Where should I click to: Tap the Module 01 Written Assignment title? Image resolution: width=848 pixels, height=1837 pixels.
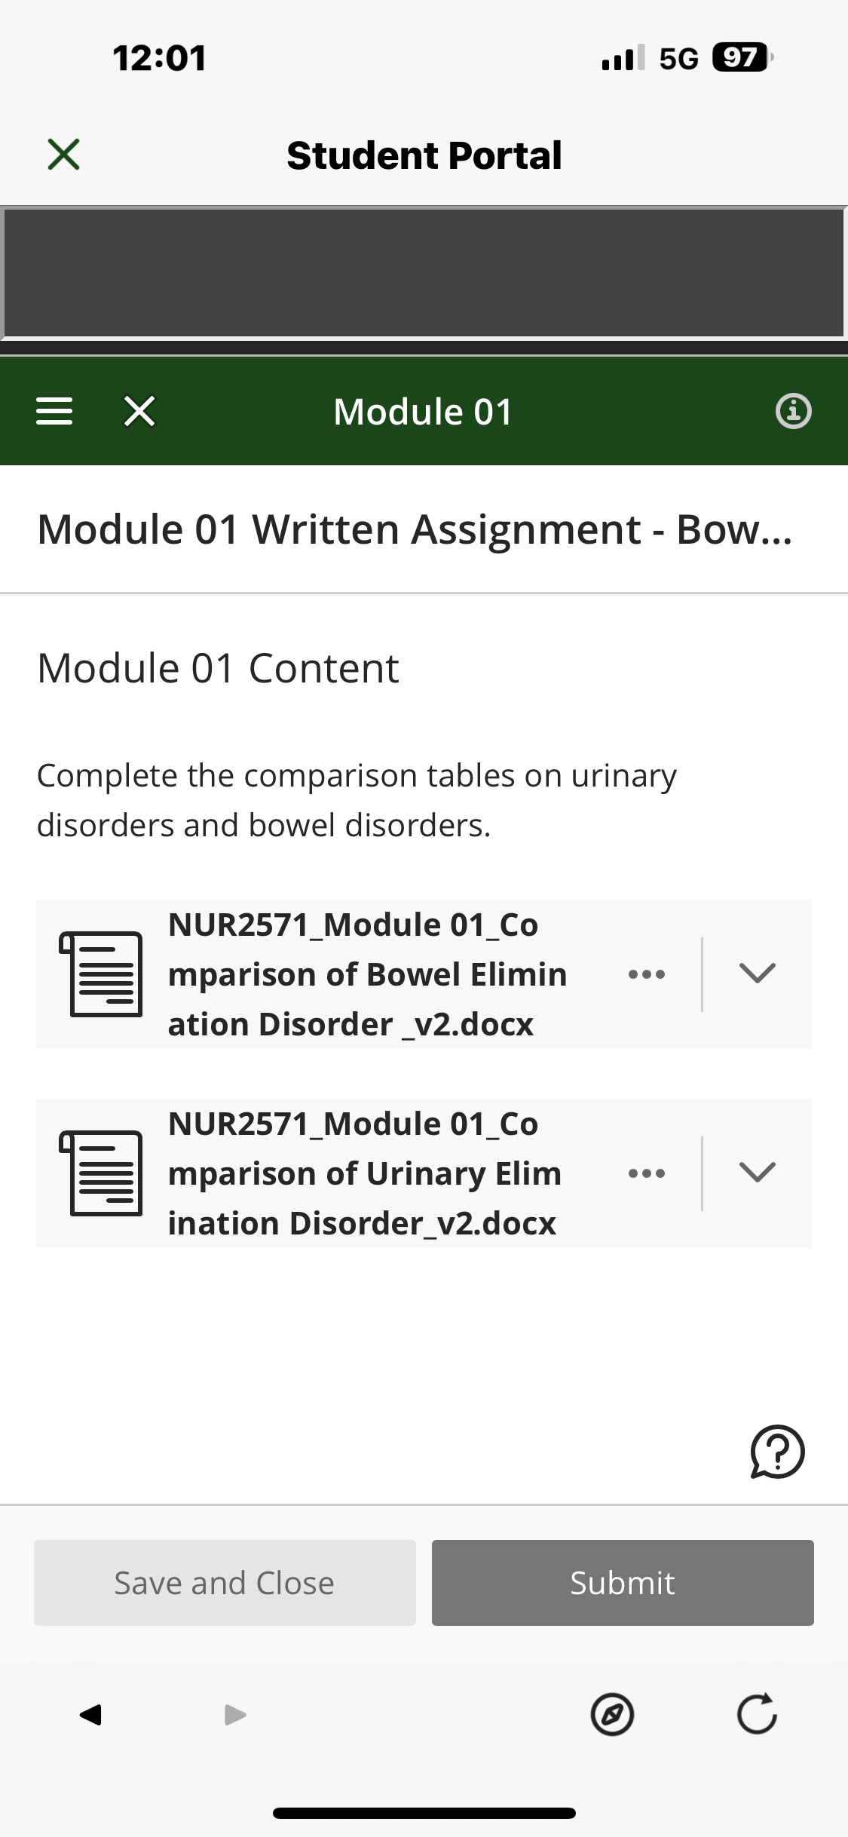click(x=415, y=529)
